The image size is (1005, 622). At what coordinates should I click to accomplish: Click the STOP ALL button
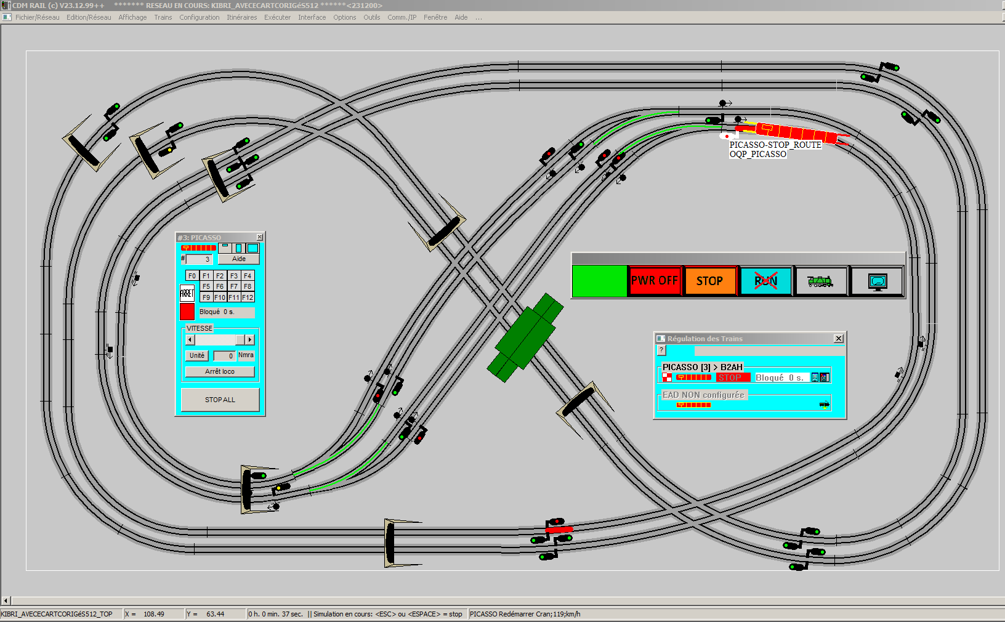tap(220, 400)
